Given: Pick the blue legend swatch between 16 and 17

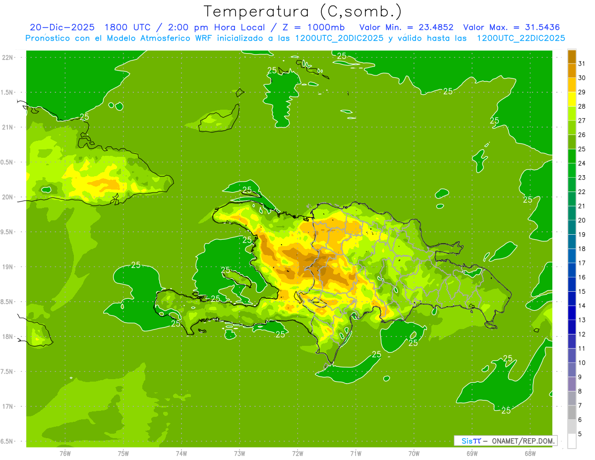Looking at the screenshot, I should tap(572, 270).
